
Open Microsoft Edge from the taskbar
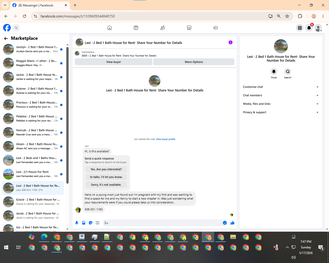click(x=44, y=237)
